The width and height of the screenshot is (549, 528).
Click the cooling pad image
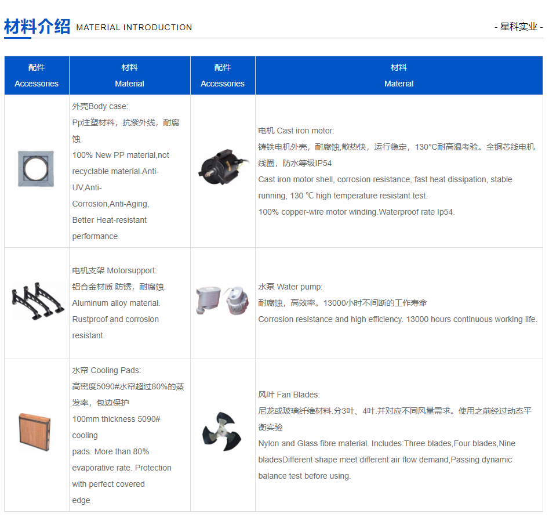35,432
